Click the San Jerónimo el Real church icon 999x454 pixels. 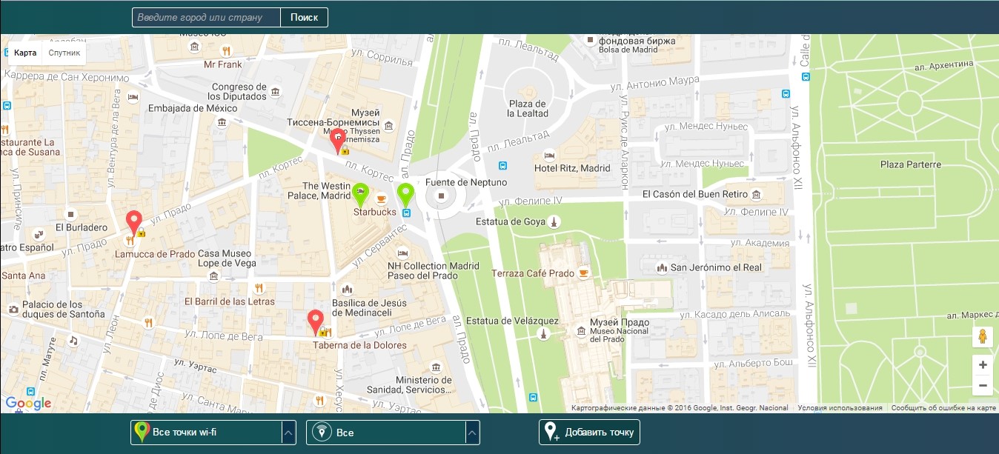[662, 267]
